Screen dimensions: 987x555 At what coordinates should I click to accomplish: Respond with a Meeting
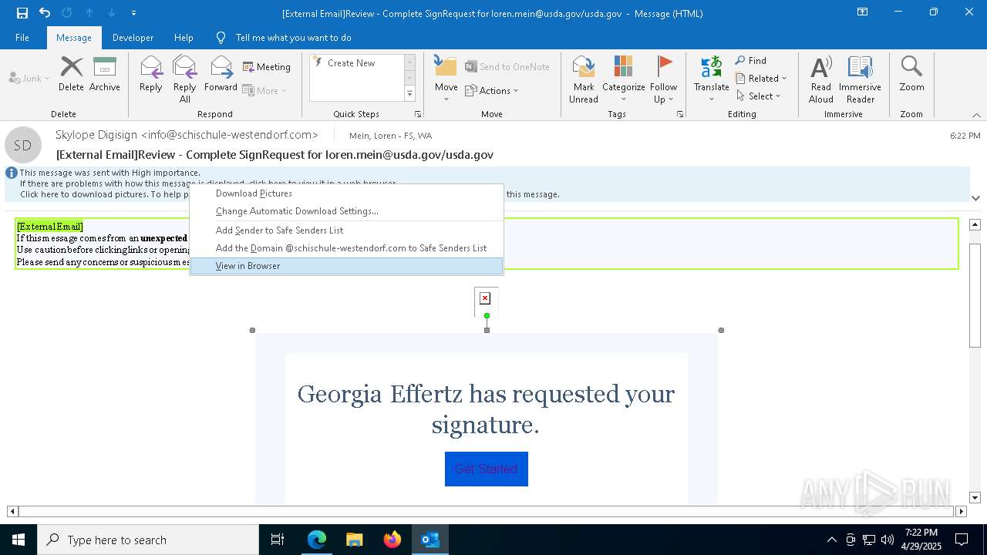point(267,67)
